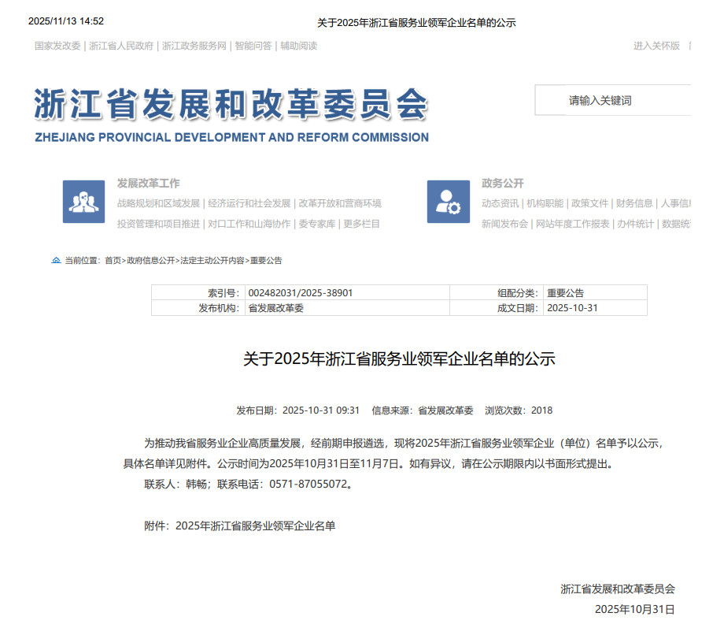The image size is (724, 635).
Task: Open the 国家发改委 link
Action: click(x=57, y=46)
